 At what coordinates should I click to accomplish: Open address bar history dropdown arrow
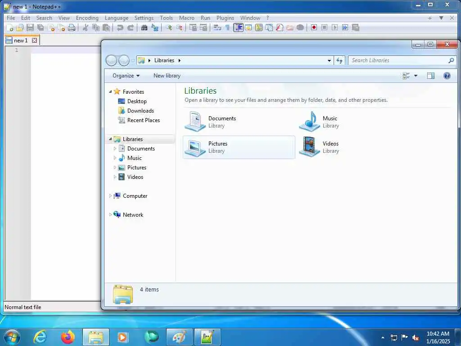click(329, 60)
